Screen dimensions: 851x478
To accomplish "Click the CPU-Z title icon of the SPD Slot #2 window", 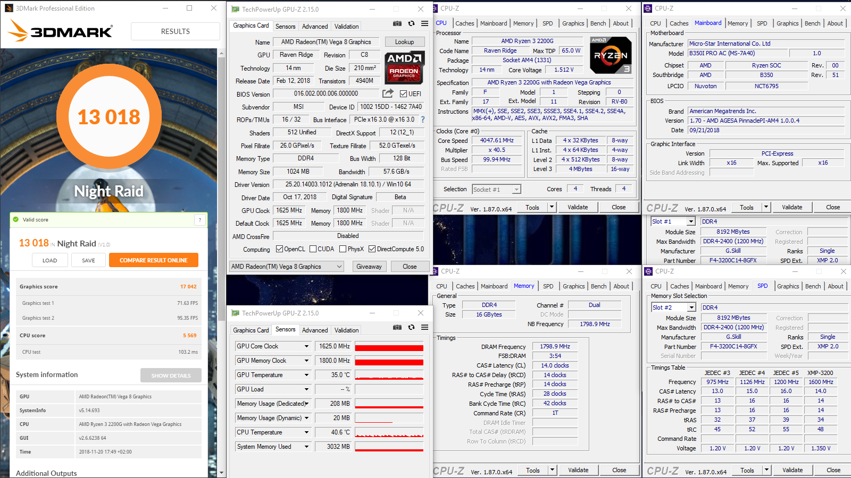I will point(648,271).
